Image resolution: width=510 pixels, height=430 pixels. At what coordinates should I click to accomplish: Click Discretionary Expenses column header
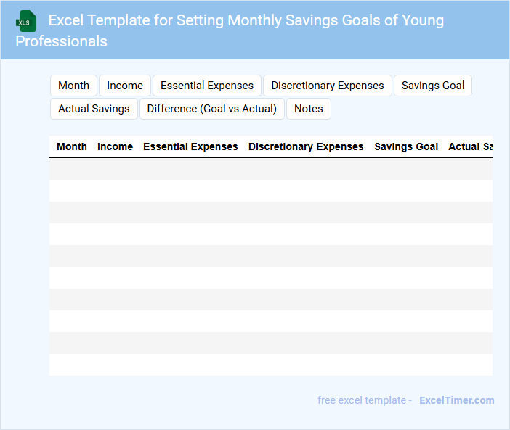[x=306, y=146]
